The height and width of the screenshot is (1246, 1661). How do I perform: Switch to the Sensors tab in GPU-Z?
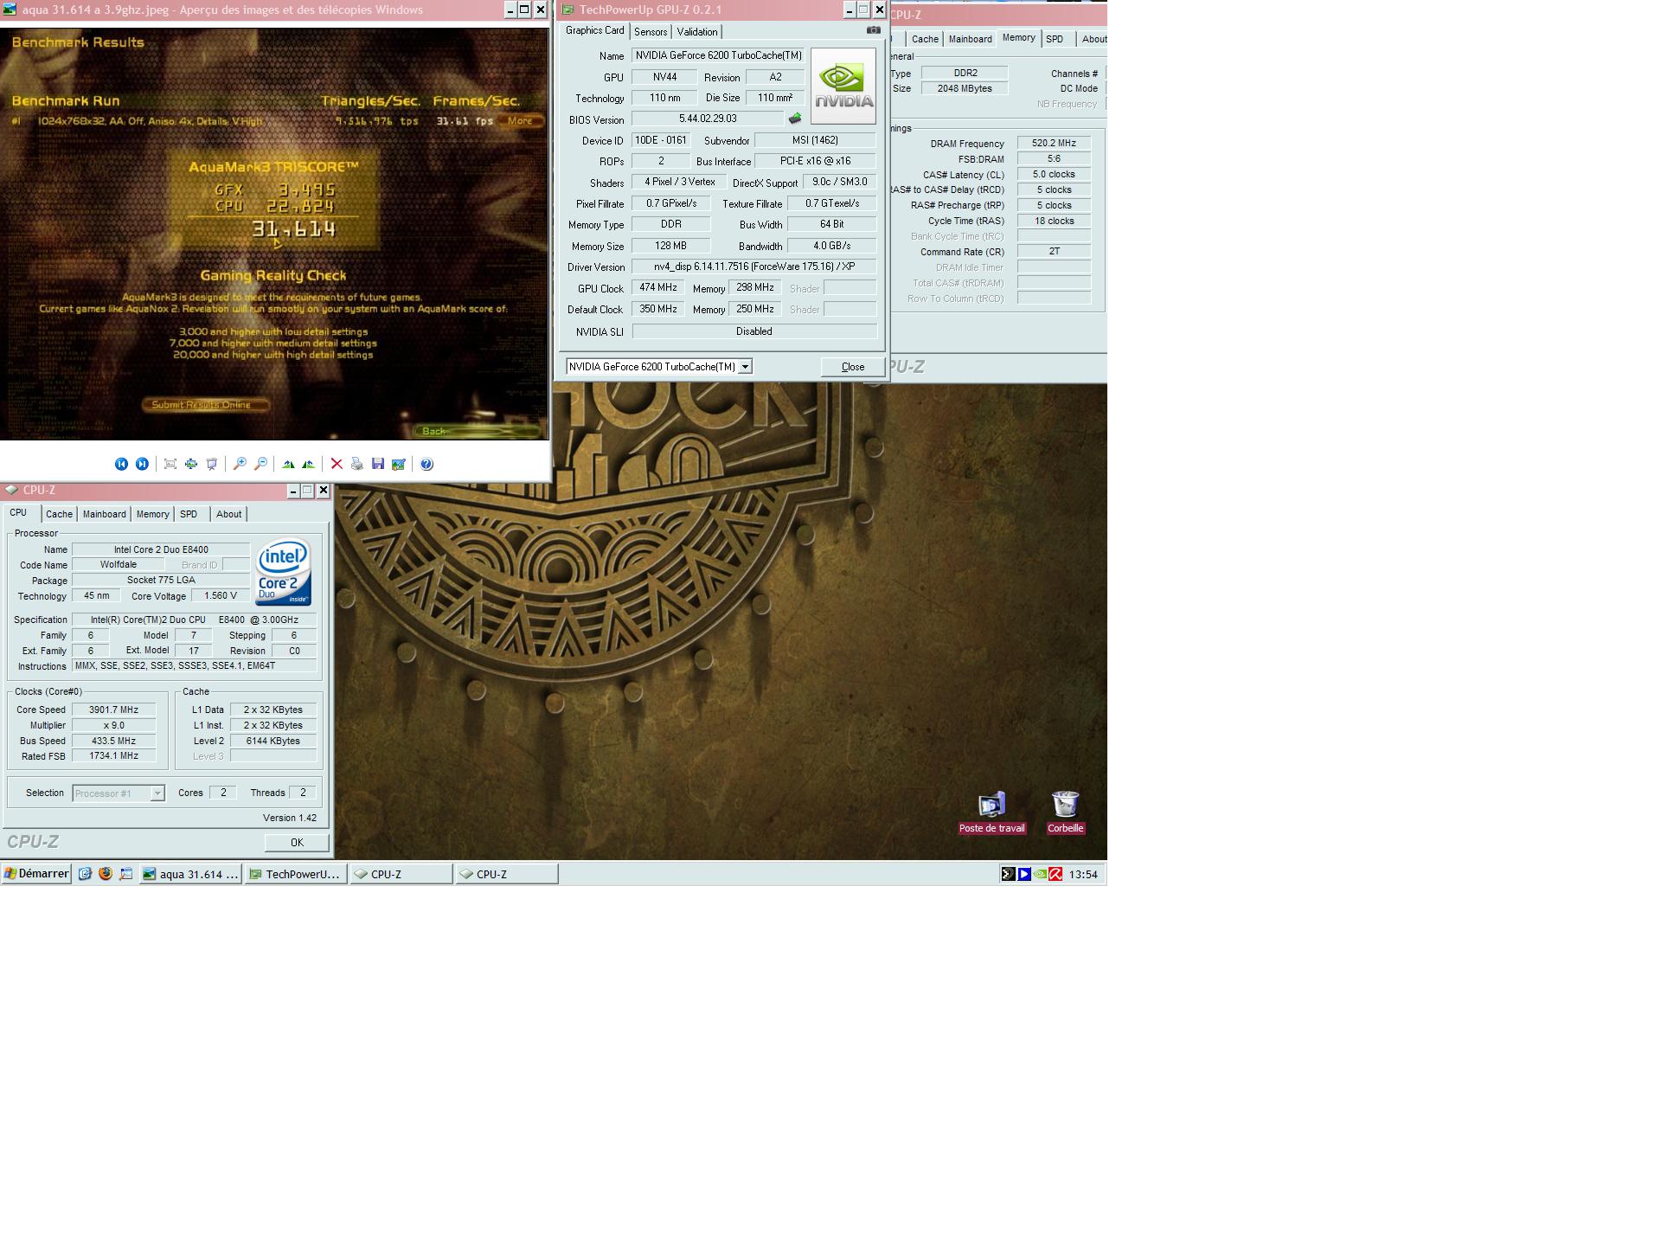pos(651,32)
